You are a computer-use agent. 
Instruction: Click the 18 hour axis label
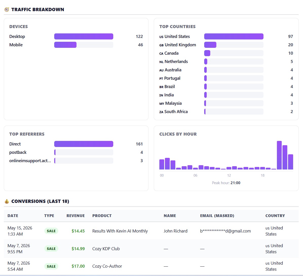[262, 175]
